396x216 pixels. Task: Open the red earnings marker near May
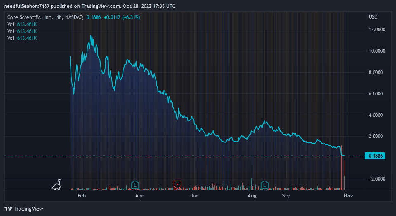point(177,185)
